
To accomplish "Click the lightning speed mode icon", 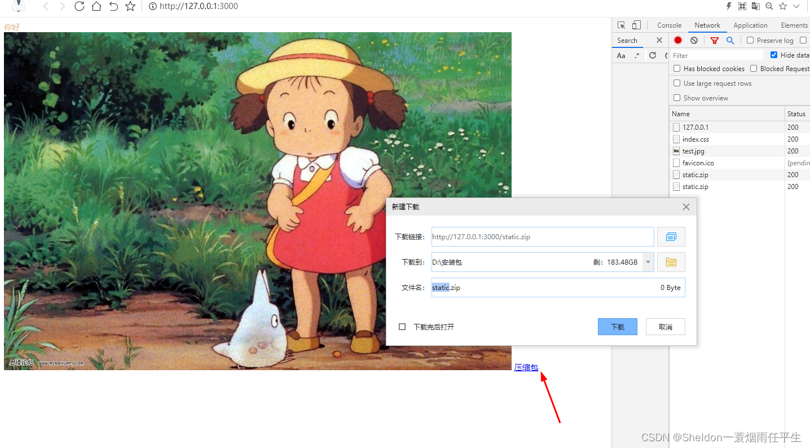I will (x=729, y=6).
